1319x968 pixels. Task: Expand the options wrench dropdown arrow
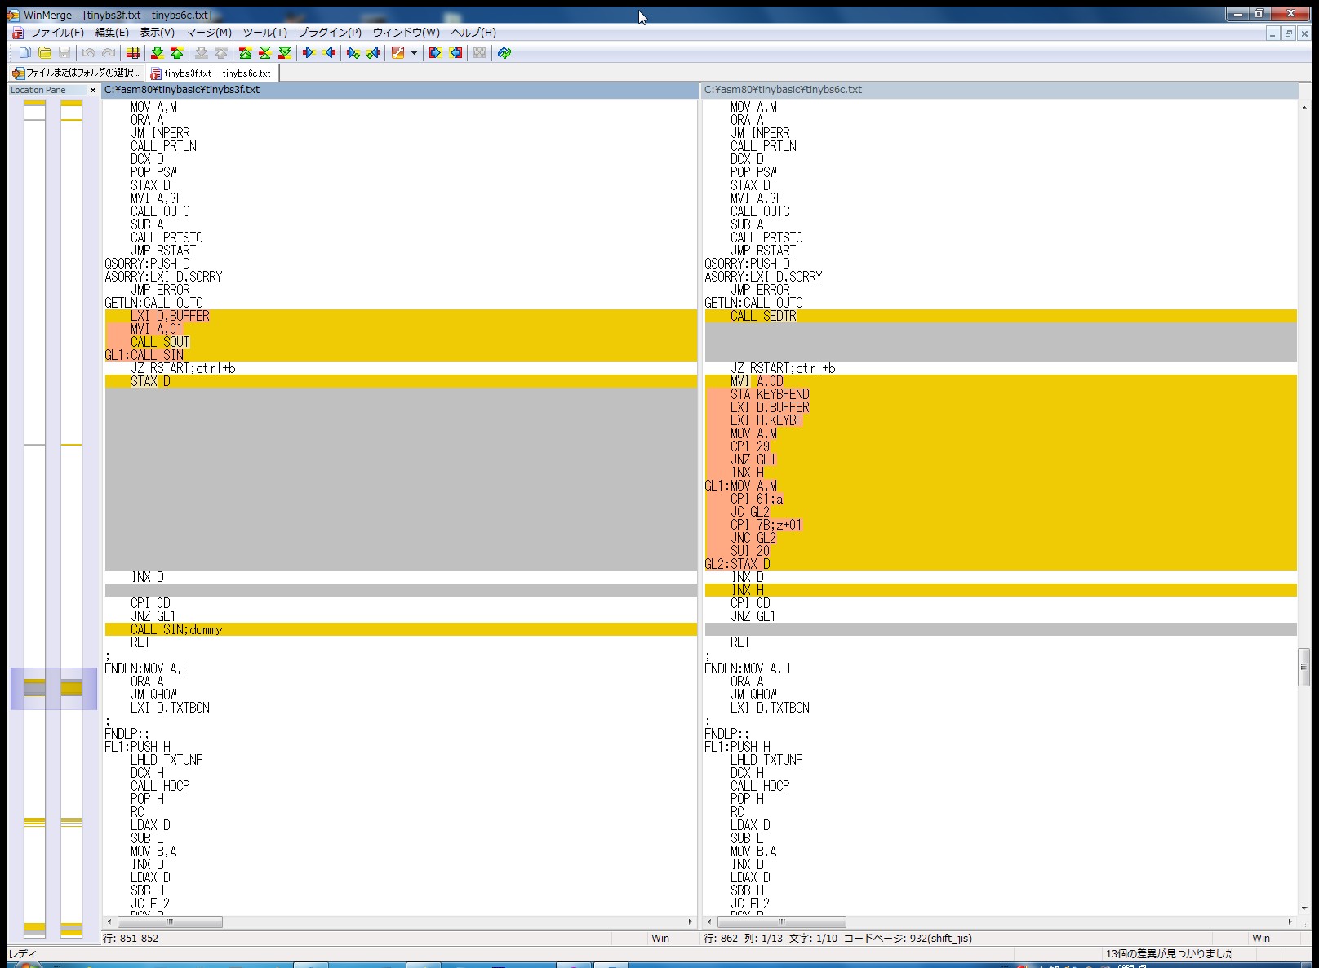click(x=414, y=53)
